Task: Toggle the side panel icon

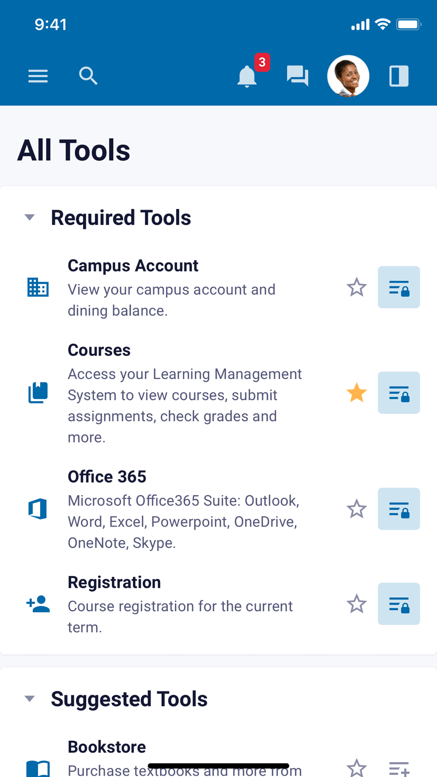Action: tap(399, 76)
